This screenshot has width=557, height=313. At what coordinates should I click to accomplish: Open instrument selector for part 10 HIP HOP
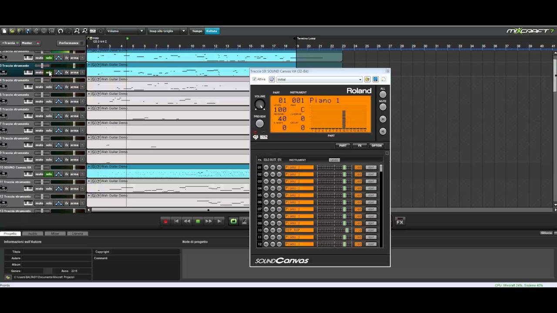click(x=299, y=230)
